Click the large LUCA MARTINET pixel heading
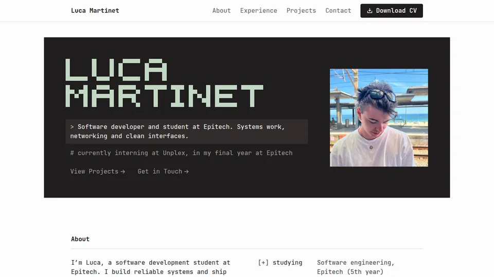Viewport: 494px width, 277px height. pos(164,83)
